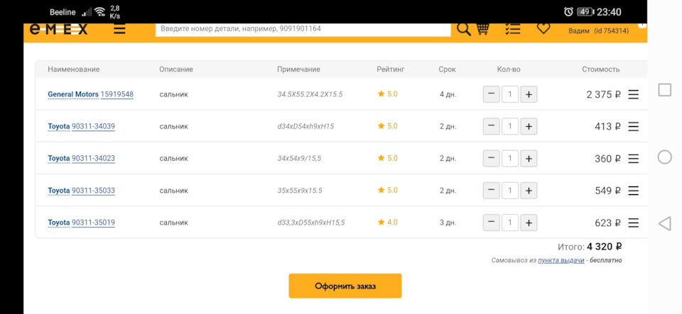Click the Стоимость column header
The height and width of the screenshot is (314, 682).
pos(601,69)
